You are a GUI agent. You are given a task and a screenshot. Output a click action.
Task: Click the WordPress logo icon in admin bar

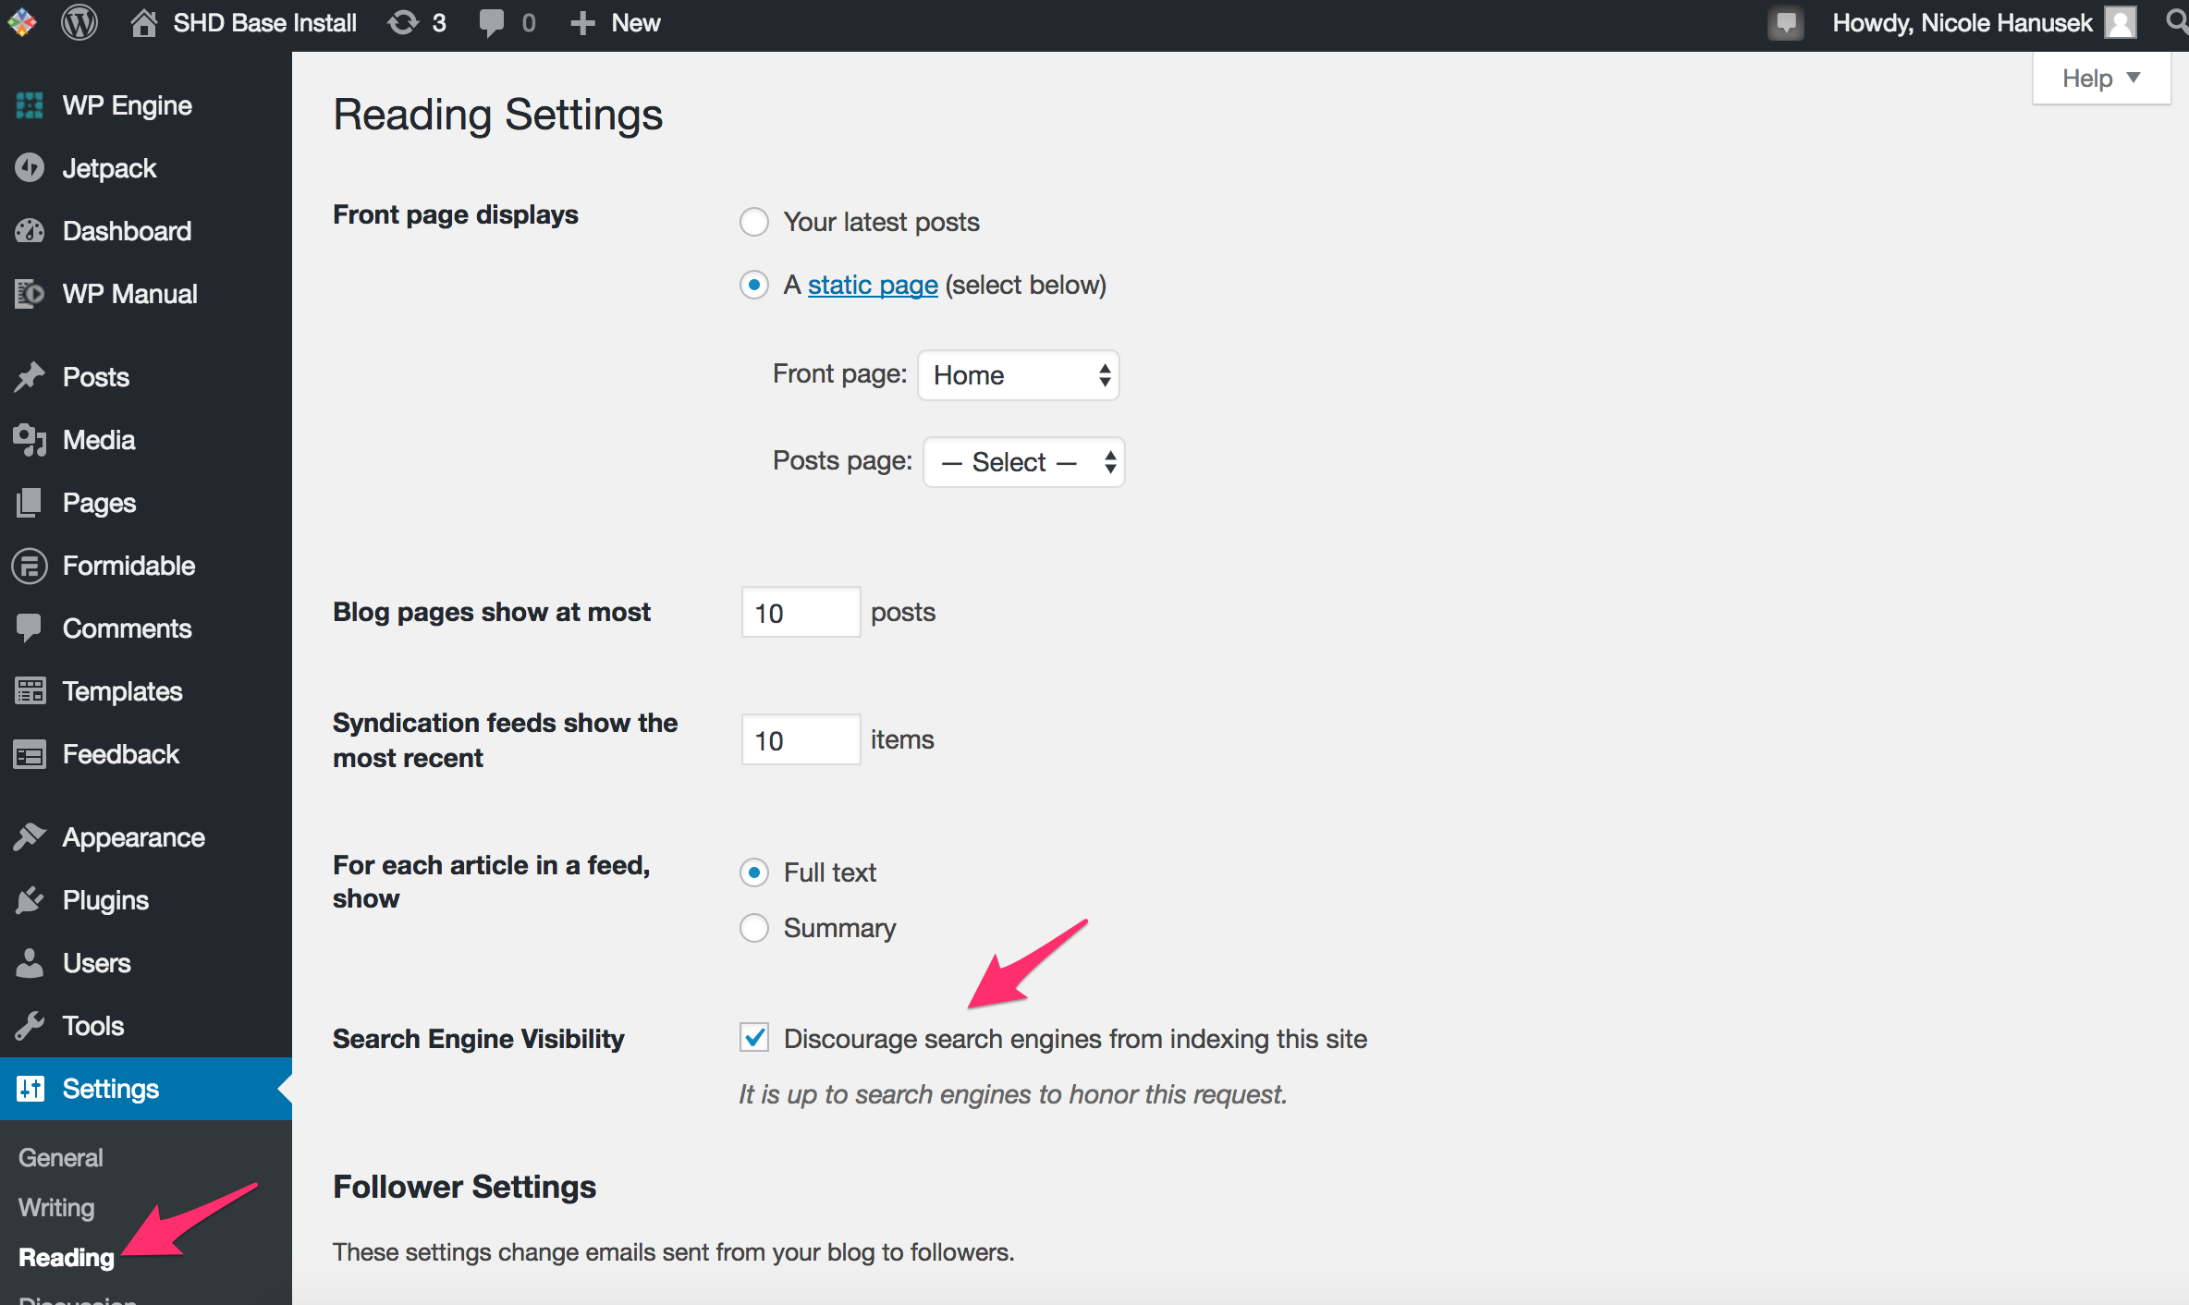pyautogui.click(x=79, y=22)
